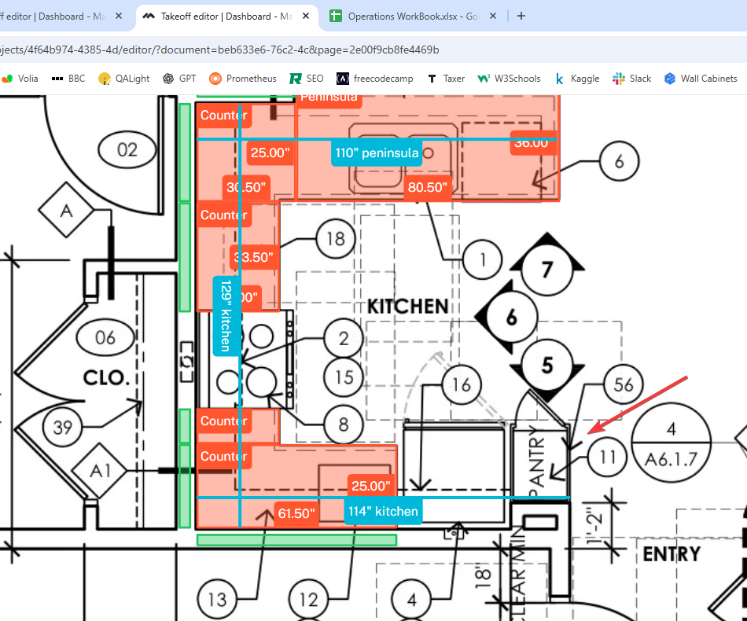
Task: Select the 80.50" dimension label
Action: coord(427,187)
